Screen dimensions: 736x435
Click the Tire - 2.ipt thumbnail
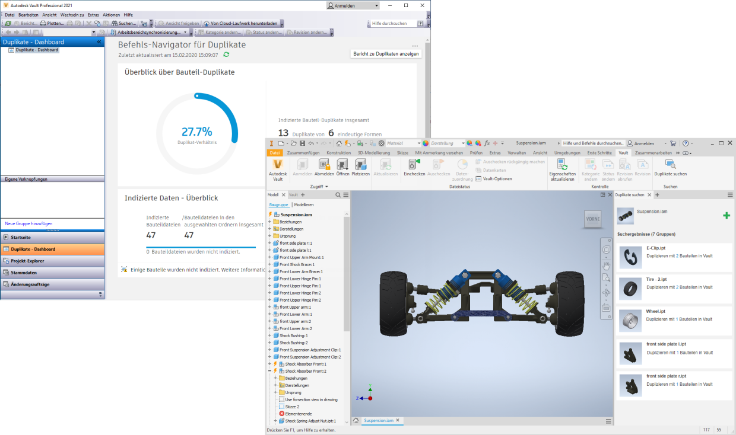(629, 289)
